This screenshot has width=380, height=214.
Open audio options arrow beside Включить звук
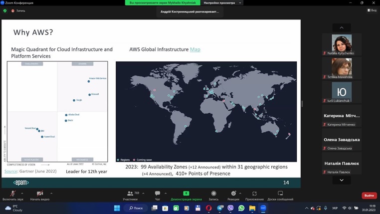pyautogui.click(x=22, y=194)
